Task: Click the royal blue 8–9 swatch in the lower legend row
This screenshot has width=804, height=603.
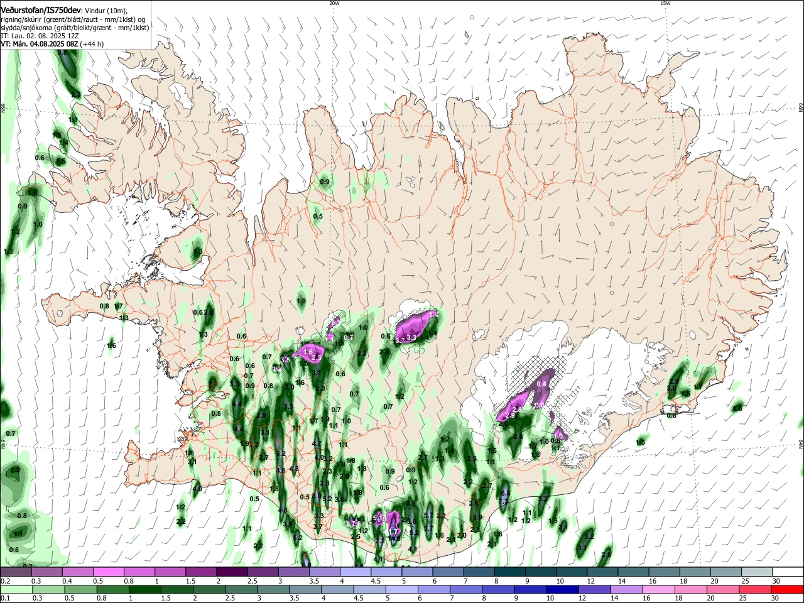Action: coord(497,590)
